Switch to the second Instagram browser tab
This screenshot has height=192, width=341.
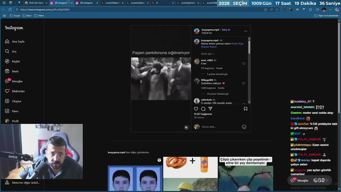point(87,3)
